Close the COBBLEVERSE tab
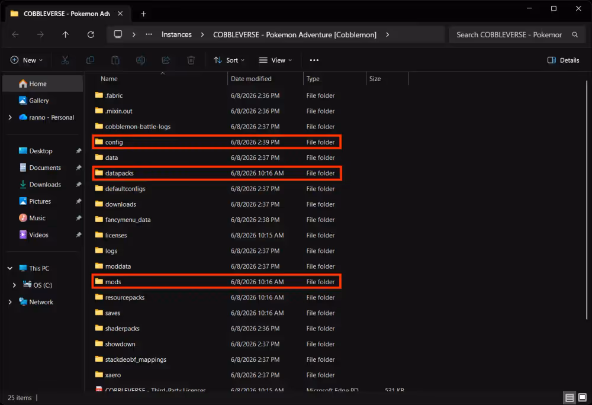592x405 pixels. 120,14
